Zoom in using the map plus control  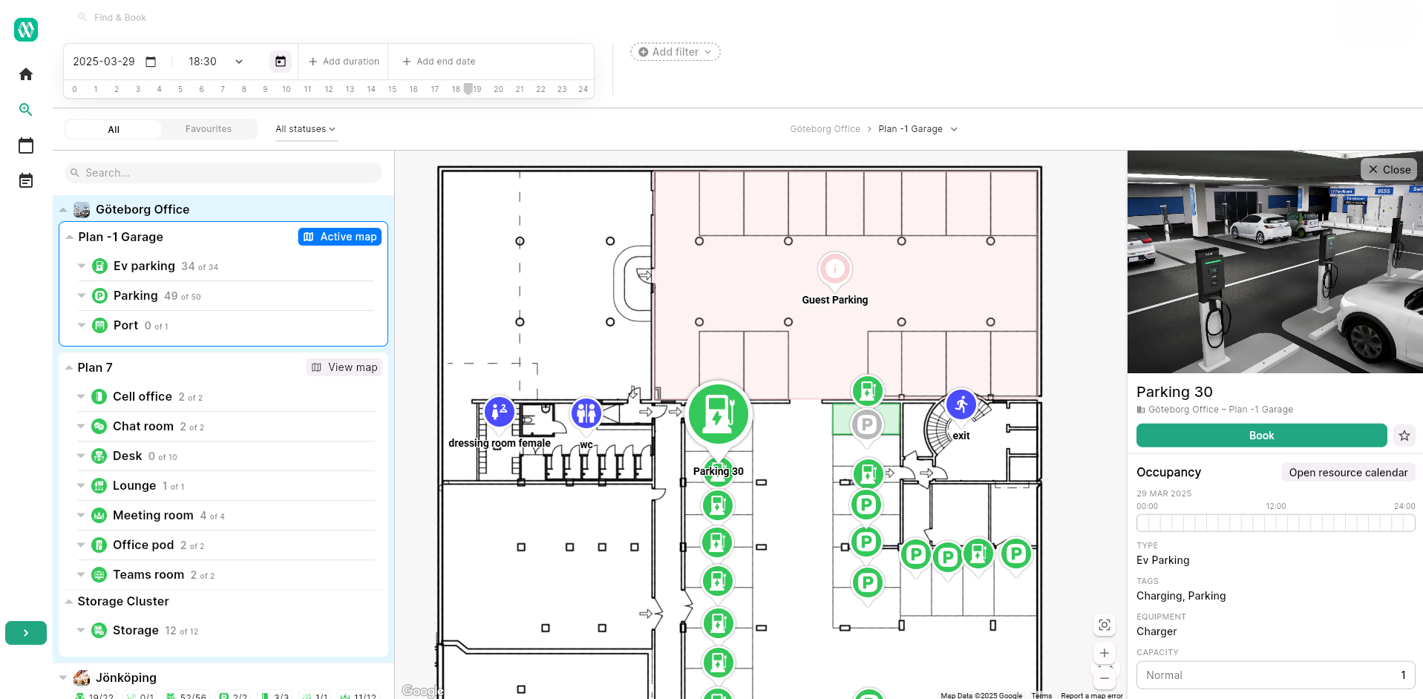(1104, 653)
